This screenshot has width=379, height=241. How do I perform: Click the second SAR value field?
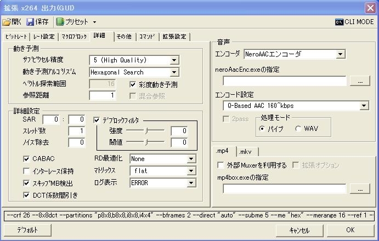77,119
